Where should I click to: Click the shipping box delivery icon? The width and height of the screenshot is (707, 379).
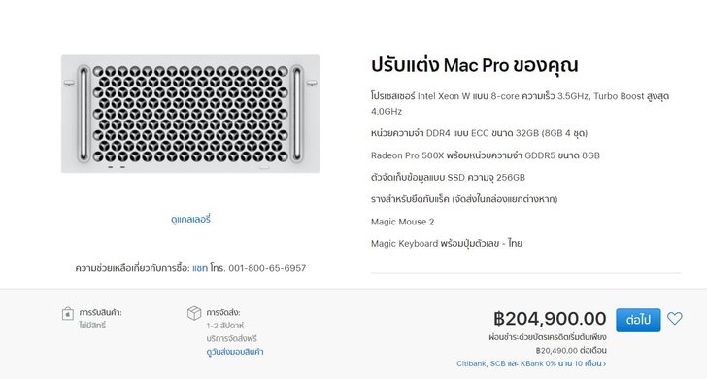194,313
